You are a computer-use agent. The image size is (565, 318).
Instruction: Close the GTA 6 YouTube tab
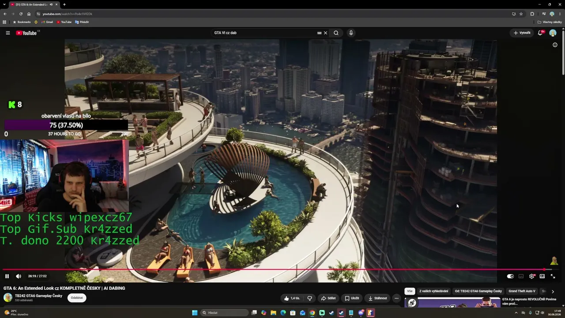[x=56, y=4]
